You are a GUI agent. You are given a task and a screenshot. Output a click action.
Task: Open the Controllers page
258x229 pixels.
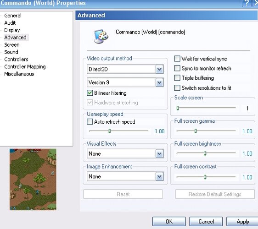pos(16,59)
